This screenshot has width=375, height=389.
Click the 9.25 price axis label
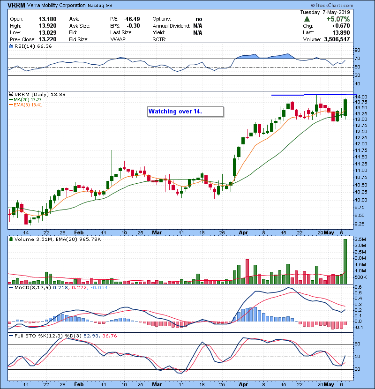click(359, 224)
